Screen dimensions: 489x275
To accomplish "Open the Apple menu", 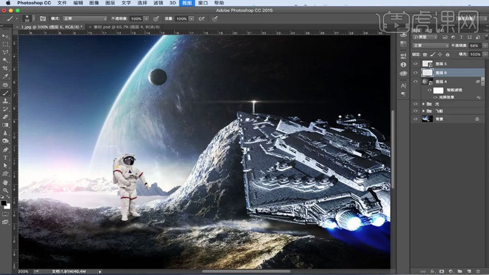I will click(x=8, y=3).
